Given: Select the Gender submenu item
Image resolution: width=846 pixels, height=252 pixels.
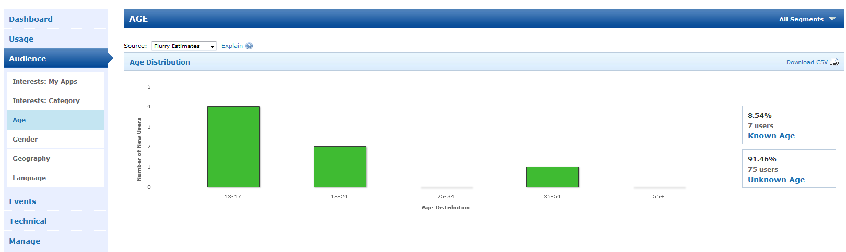Looking at the screenshot, I should [x=56, y=139].
